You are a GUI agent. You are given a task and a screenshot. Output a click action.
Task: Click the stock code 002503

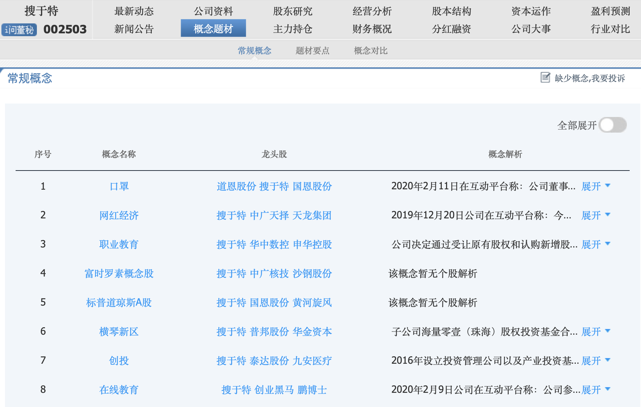click(65, 29)
